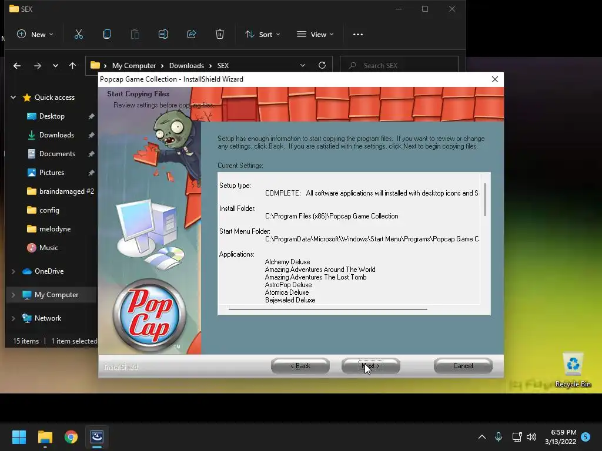Screen dimensions: 602x451
Task: Click the 'Alchemy Deluxe' line in settings
Action: tap(287, 261)
